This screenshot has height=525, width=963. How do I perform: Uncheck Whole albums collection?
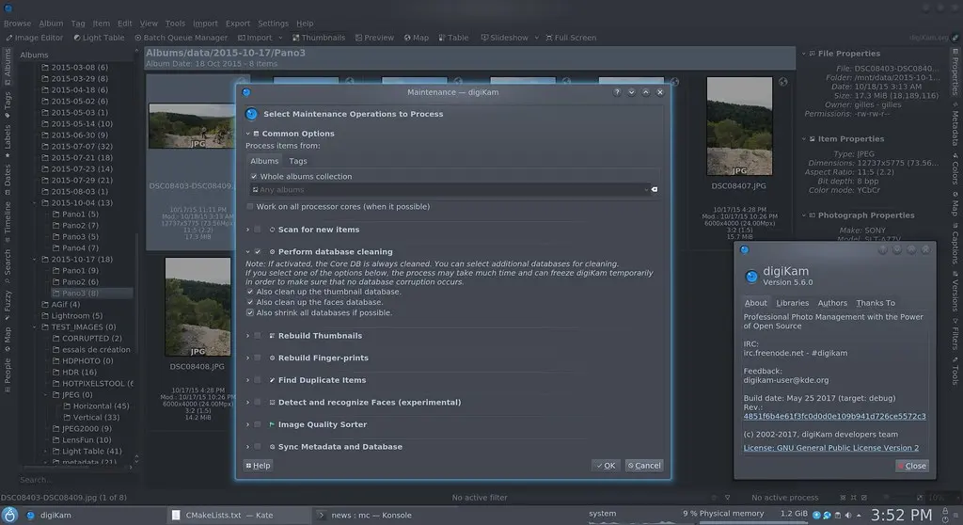click(x=254, y=176)
